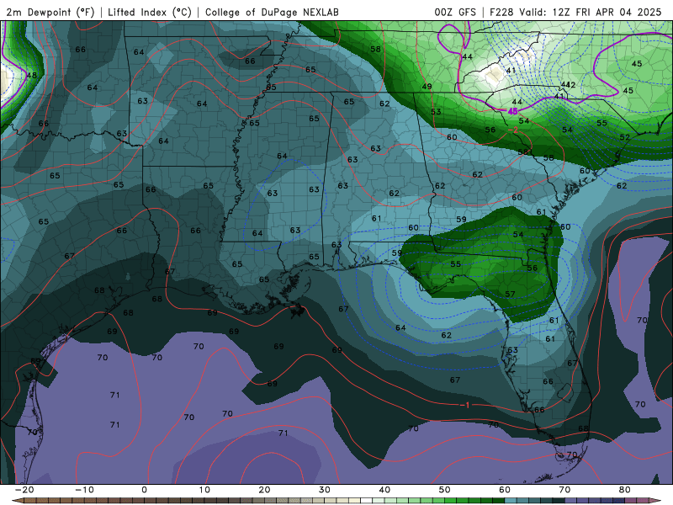Click the "30" colorbar label
Viewport: 673px width, 505px height.
tap(325, 490)
